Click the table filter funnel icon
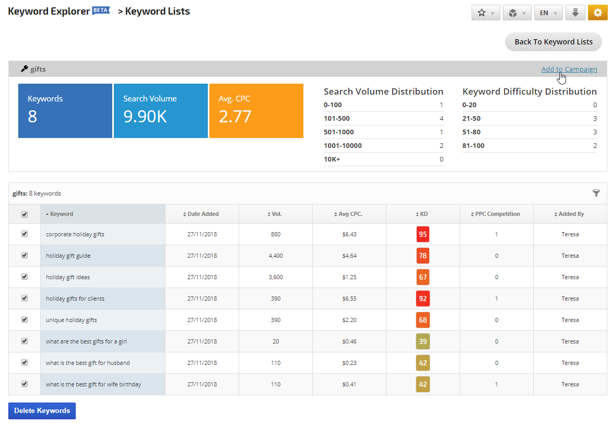This screenshot has height=424, width=612. click(x=596, y=193)
